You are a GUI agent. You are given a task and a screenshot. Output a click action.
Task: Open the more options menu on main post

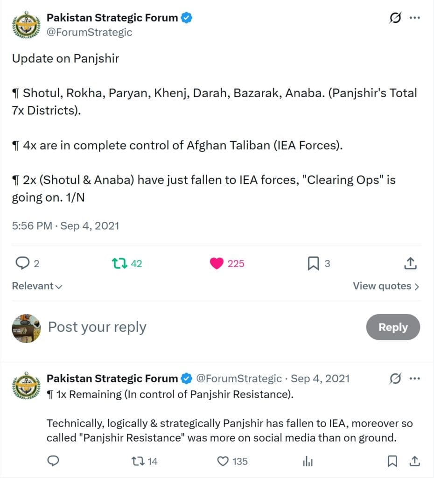pyautogui.click(x=414, y=18)
